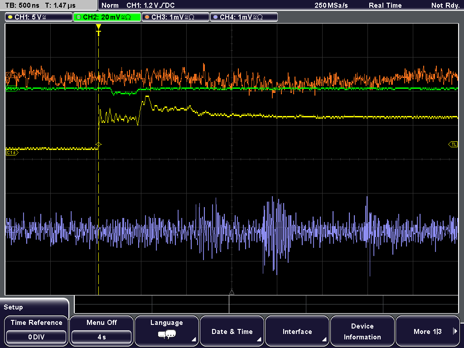Click the CH1: 1.2 V trigger source readout
This screenshot has height=348, width=464.
[x=150, y=5]
